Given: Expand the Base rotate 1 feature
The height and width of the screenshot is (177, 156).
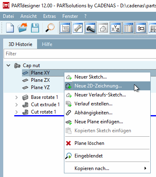Looking at the screenshot, I should (x=17, y=97).
